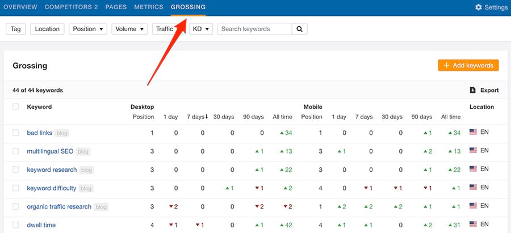Check the box for bad links
Screen dimensions: 511x233
coord(16,133)
